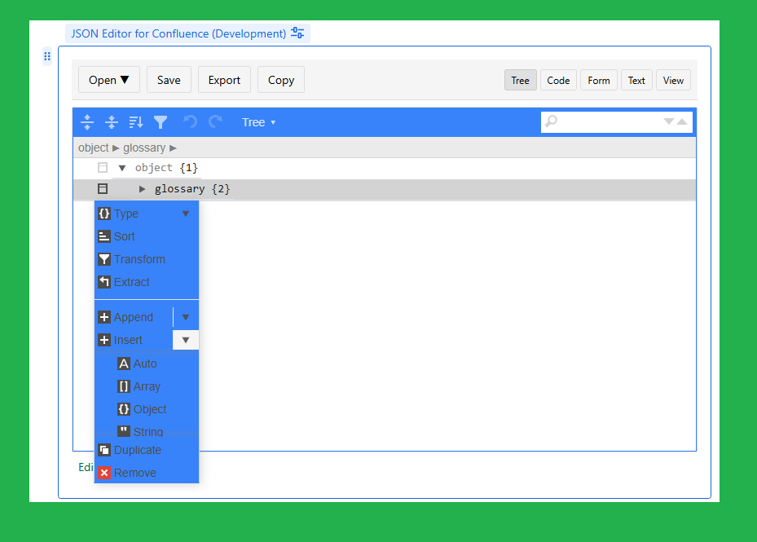757x542 pixels.
Task: Click the drag handle dots icon
Action: pos(46,56)
